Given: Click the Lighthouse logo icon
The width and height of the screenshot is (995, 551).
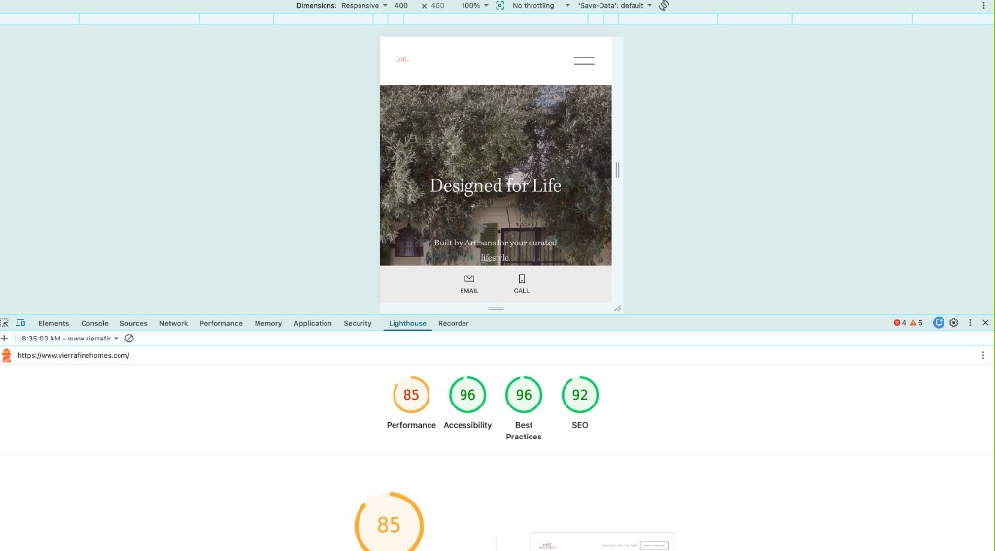Looking at the screenshot, I should (x=7, y=355).
